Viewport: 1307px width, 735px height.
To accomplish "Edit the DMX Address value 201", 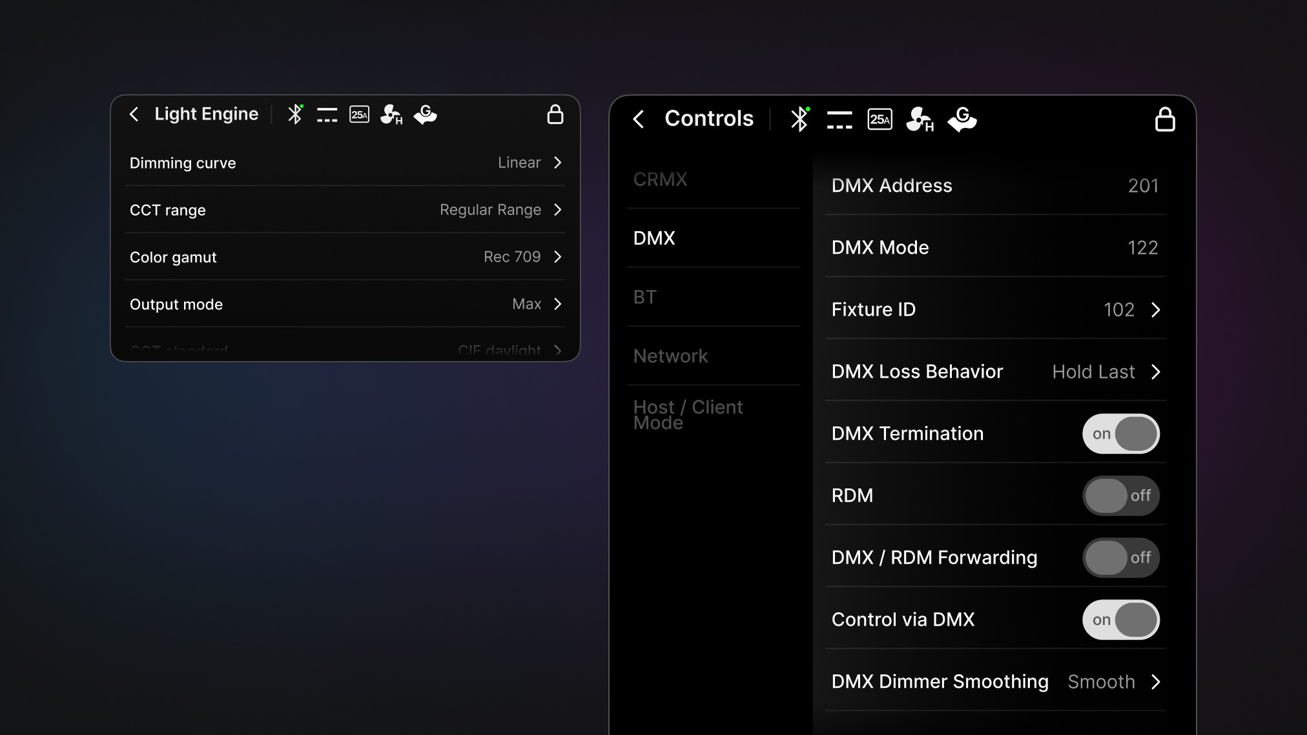I will (1142, 186).
